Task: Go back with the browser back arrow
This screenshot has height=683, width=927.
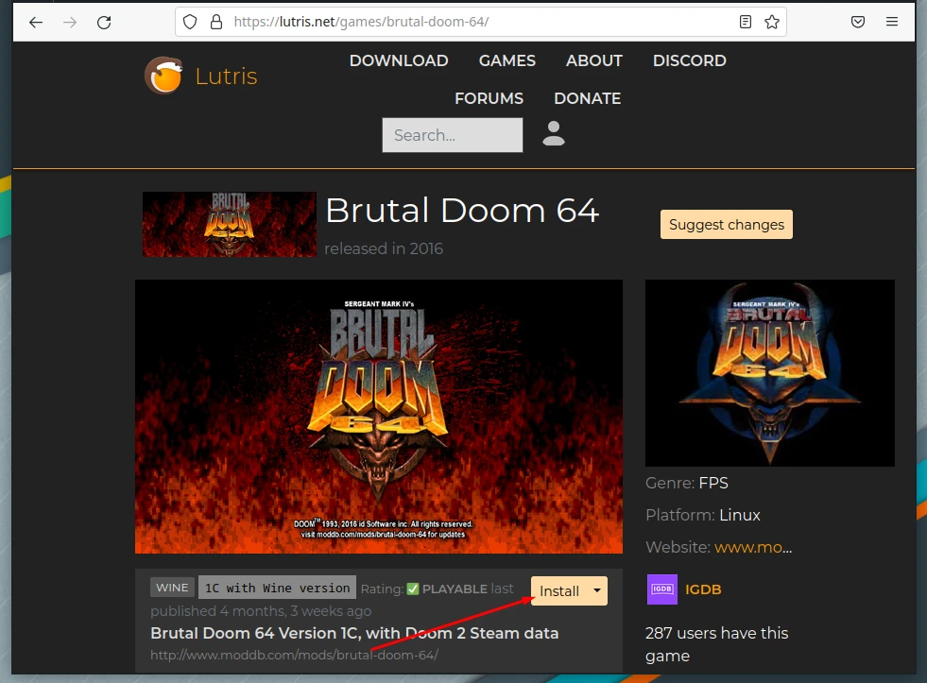Action: 36,23
